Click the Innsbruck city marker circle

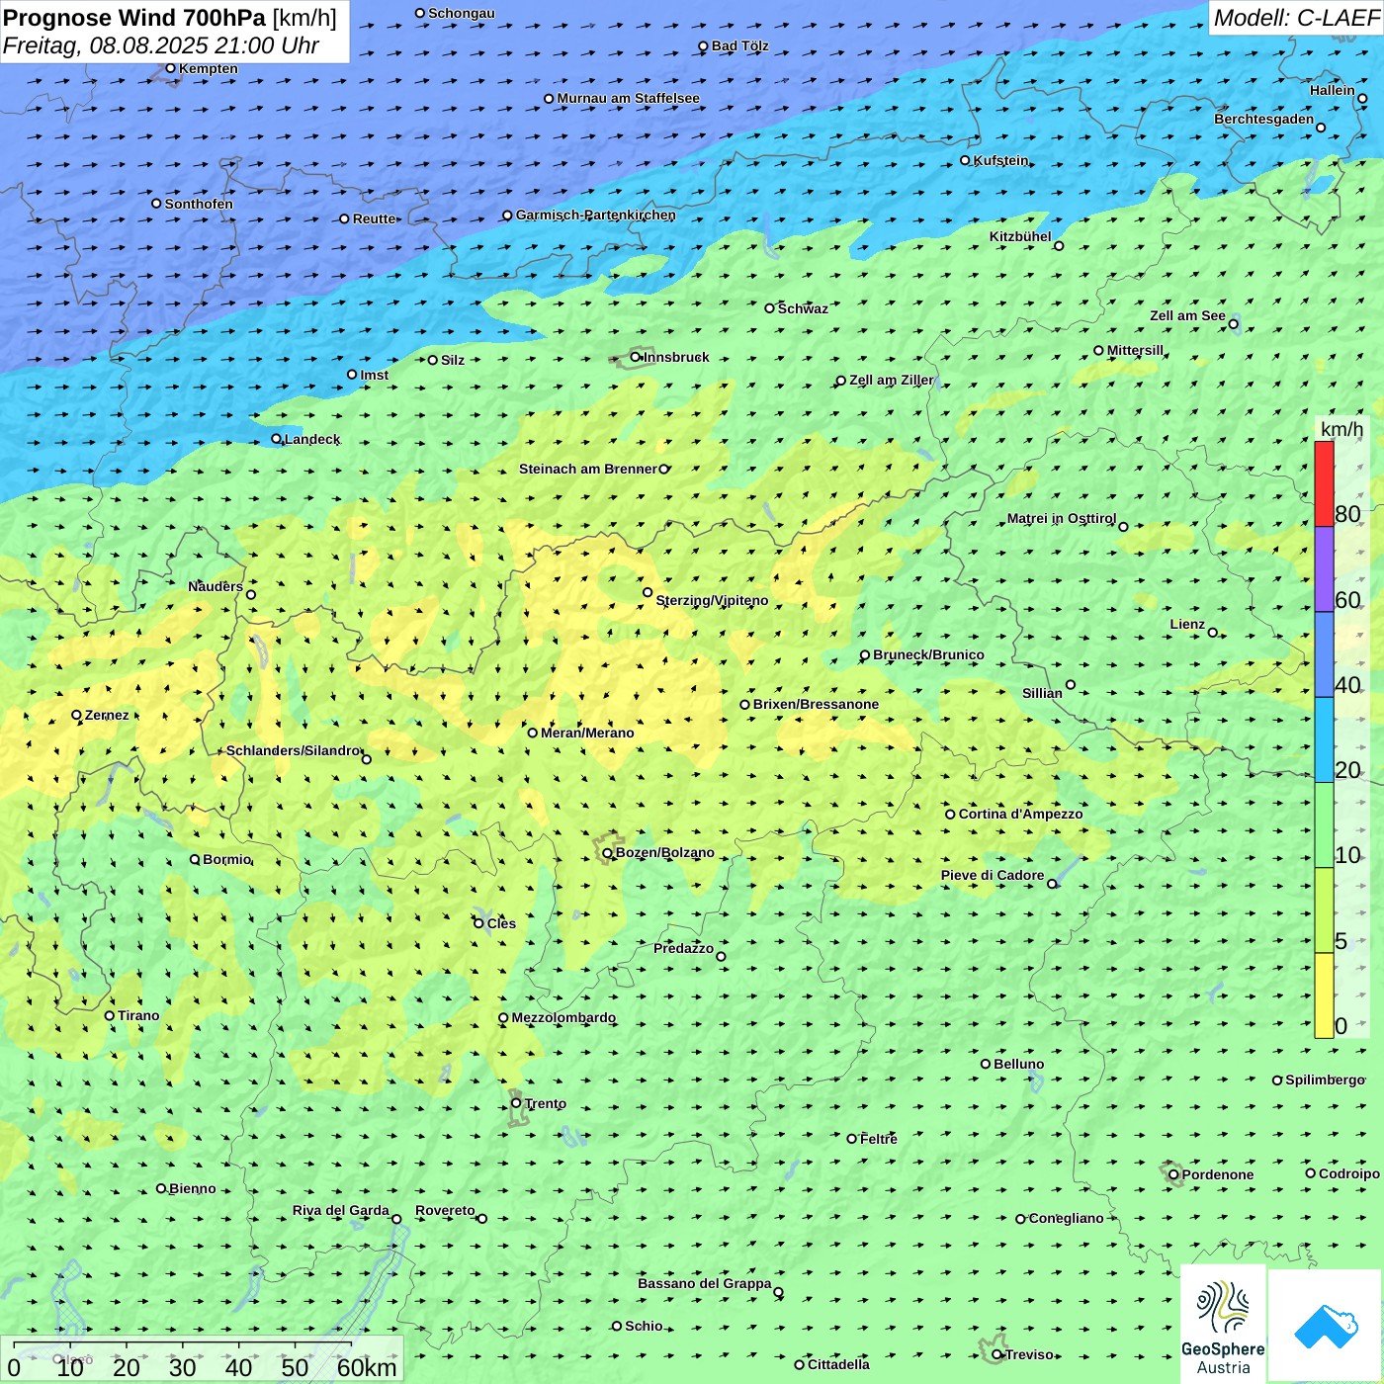(636, 357)
